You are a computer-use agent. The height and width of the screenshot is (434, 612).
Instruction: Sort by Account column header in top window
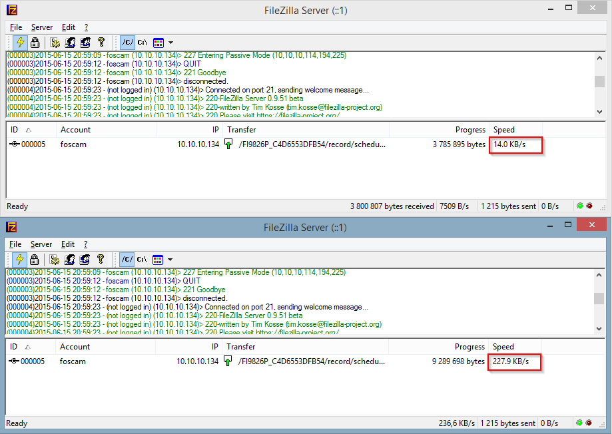coord(107,130)
